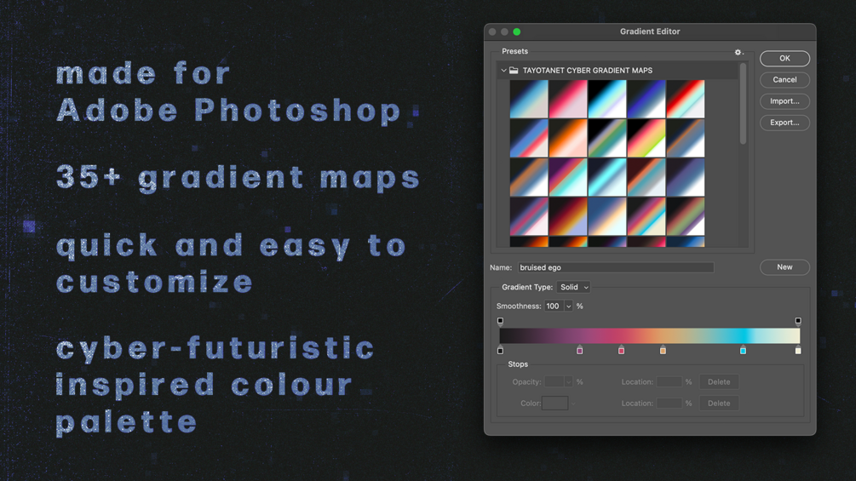Click the New gradient button

784,267
